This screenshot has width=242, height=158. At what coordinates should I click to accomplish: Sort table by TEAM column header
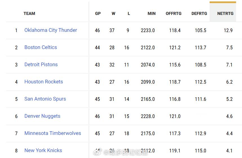pyautogui.click(x=29, y=13)
